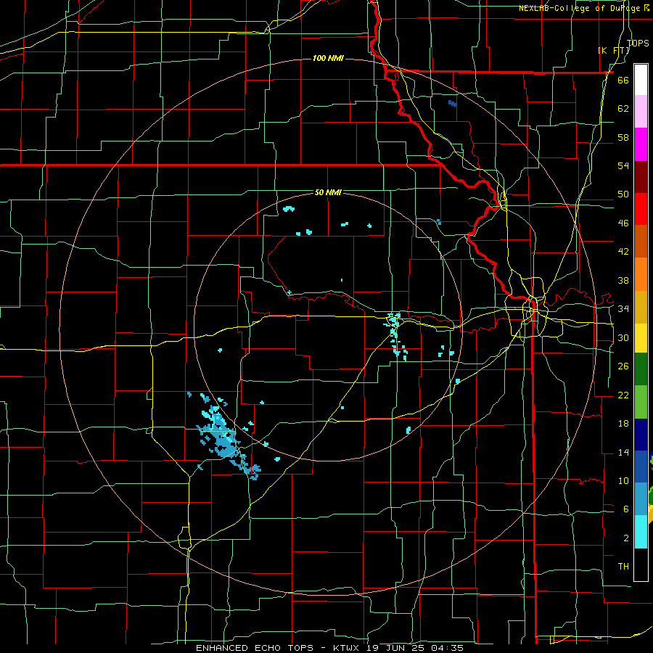Click the cyan color bar segment
The width and height of the screenshot is (653, 653).
point(641,532)
